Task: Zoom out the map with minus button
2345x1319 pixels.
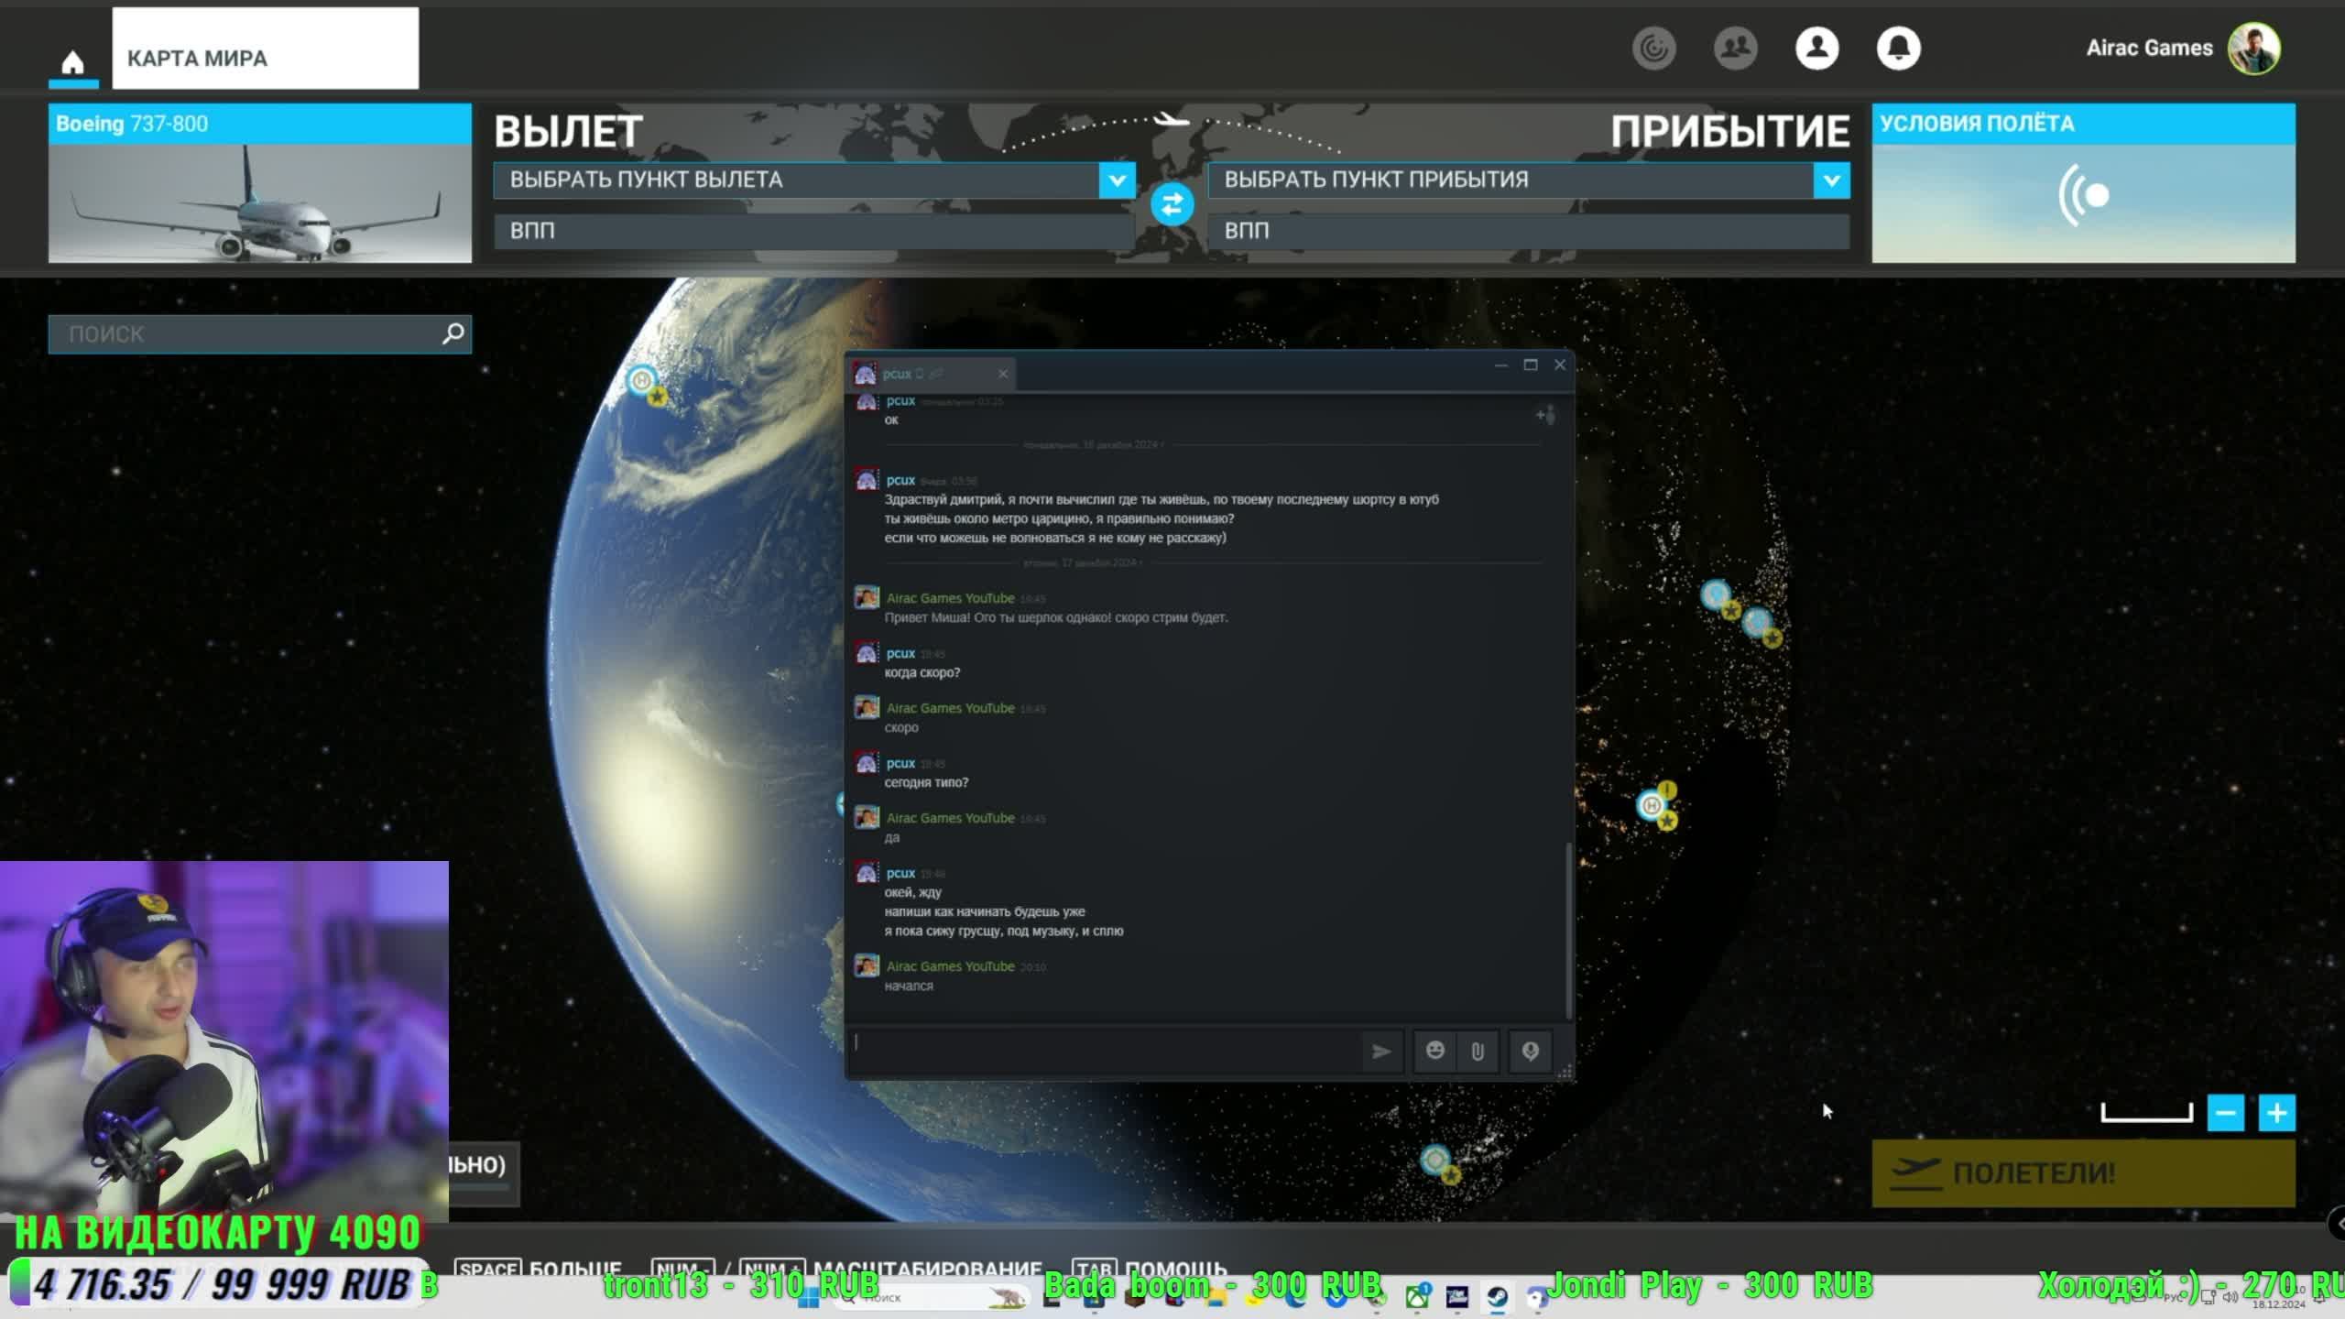Action: pyautogui.click(x=2226, y=1113)
